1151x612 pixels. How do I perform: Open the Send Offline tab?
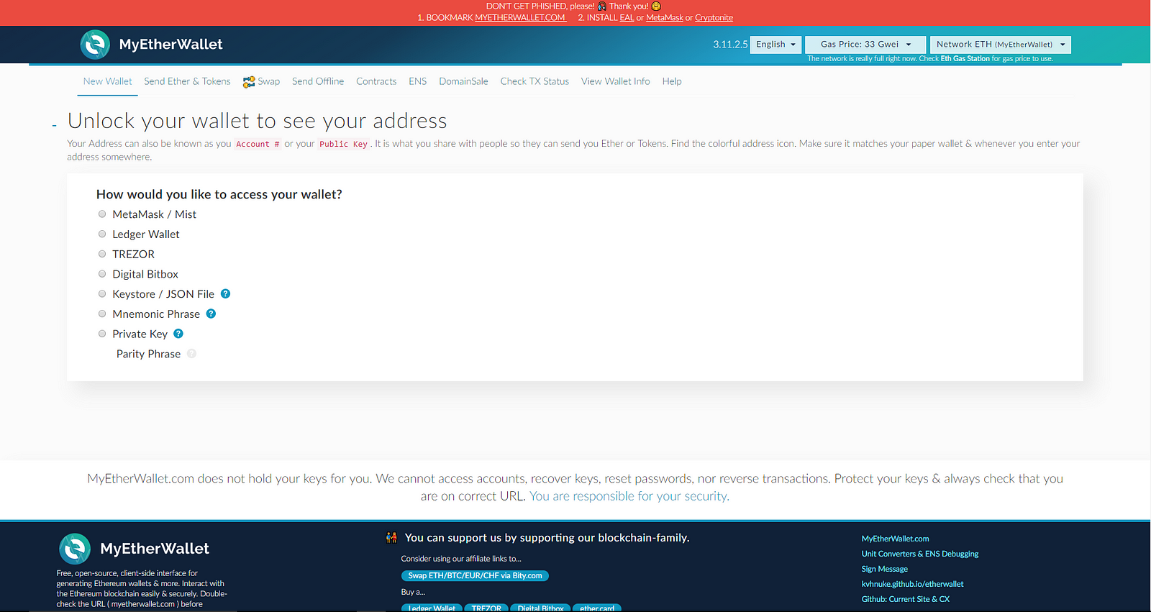318,81
